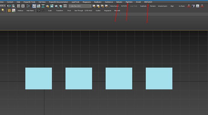Screen dimensions: 208x115
Task: Open the project path dropdown F:\3ds Max 2023
Action: pos(80,6)
